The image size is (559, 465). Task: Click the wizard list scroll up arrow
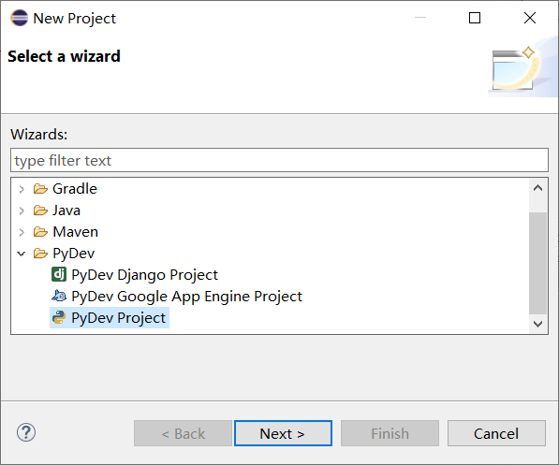(x=538, y=188)
